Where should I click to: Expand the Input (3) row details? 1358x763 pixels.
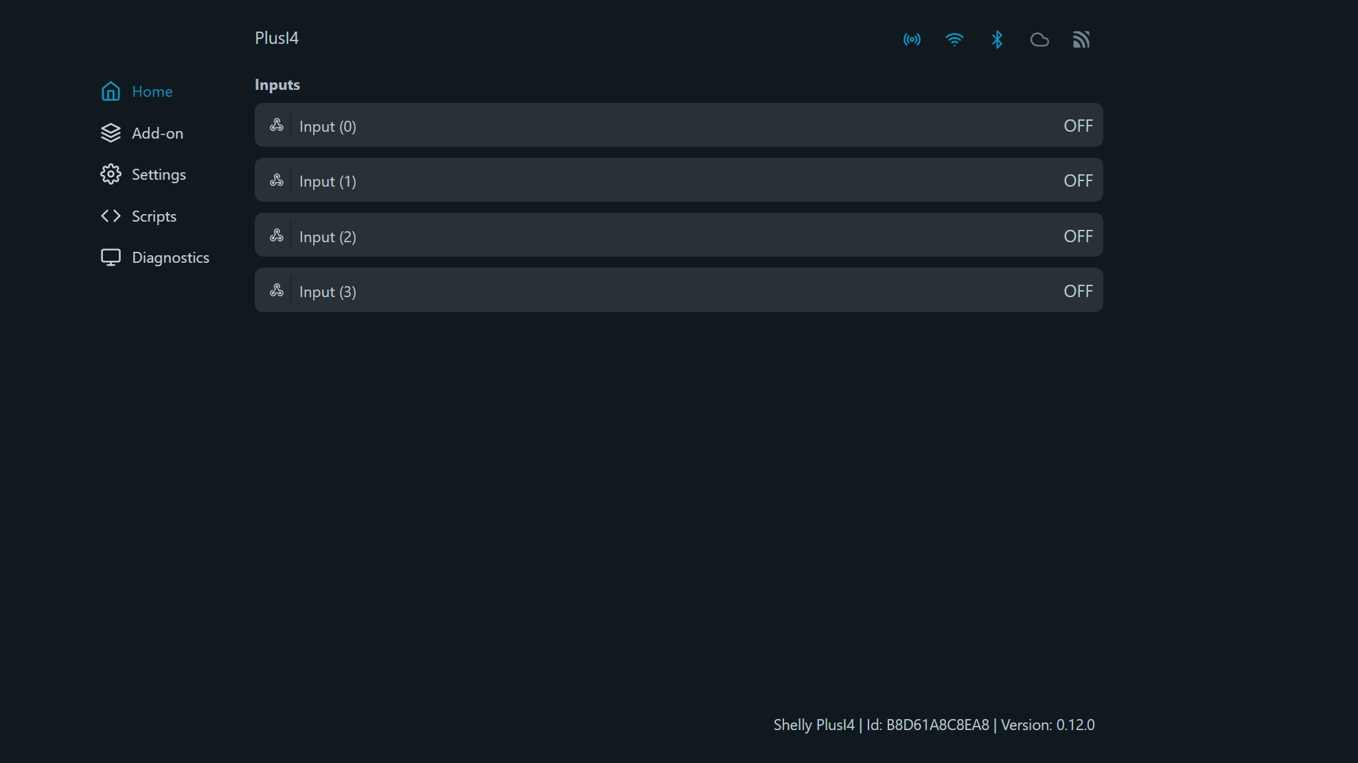tap(678, 290)
